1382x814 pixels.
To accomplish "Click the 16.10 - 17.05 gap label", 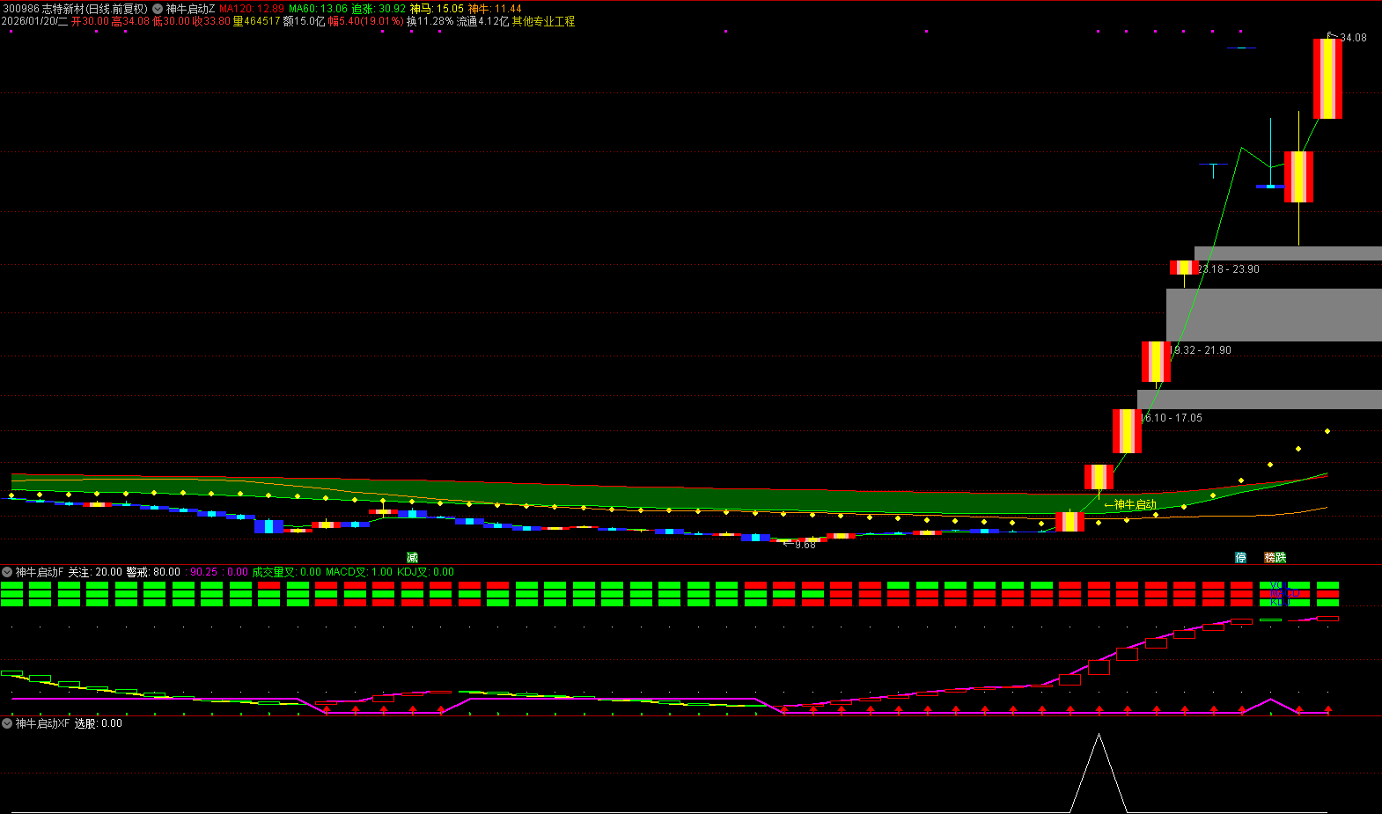I will click(x=1172, y=418).
